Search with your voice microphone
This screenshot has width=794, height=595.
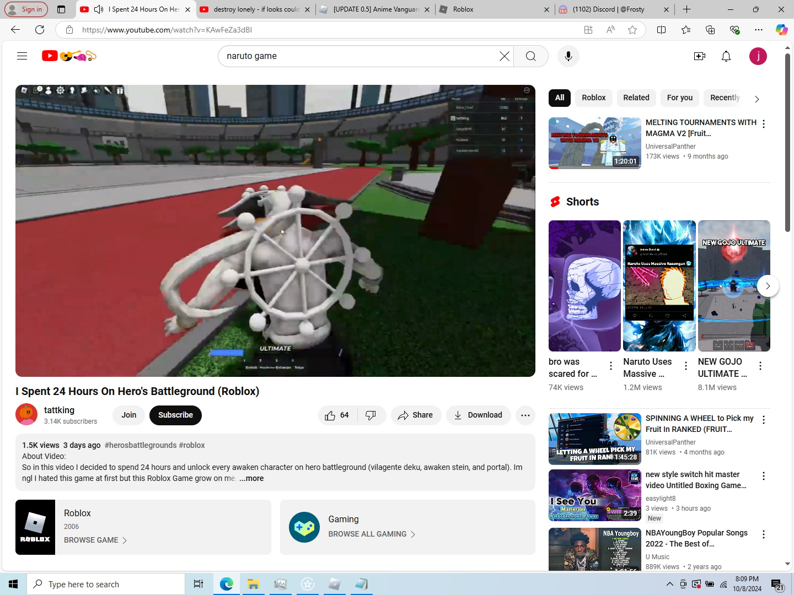568,56
